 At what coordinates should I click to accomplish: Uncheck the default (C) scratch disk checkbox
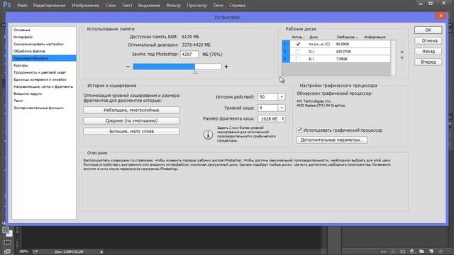point(298,44)
